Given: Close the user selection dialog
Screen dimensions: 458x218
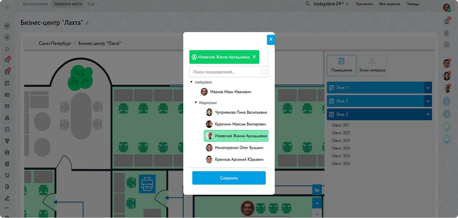Looking at the screenshot, I should (x=271, y=39).
